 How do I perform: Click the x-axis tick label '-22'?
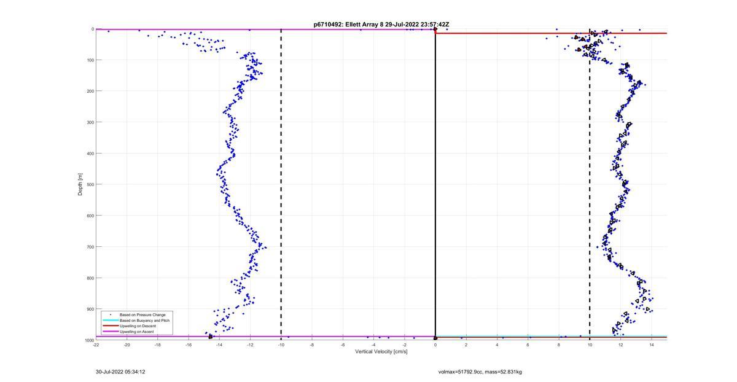pos(96,345)
